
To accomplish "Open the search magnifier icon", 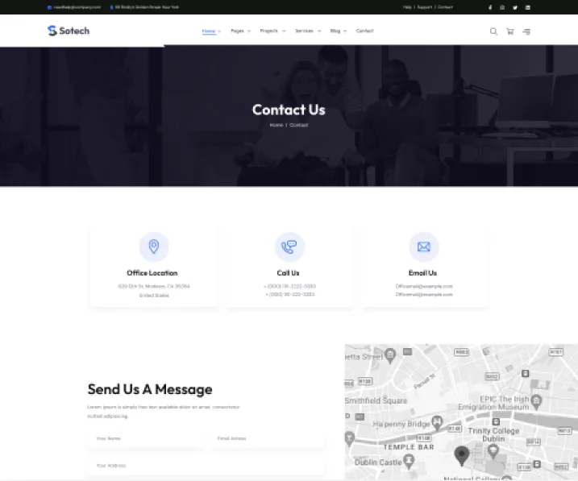I will point(493,31).
